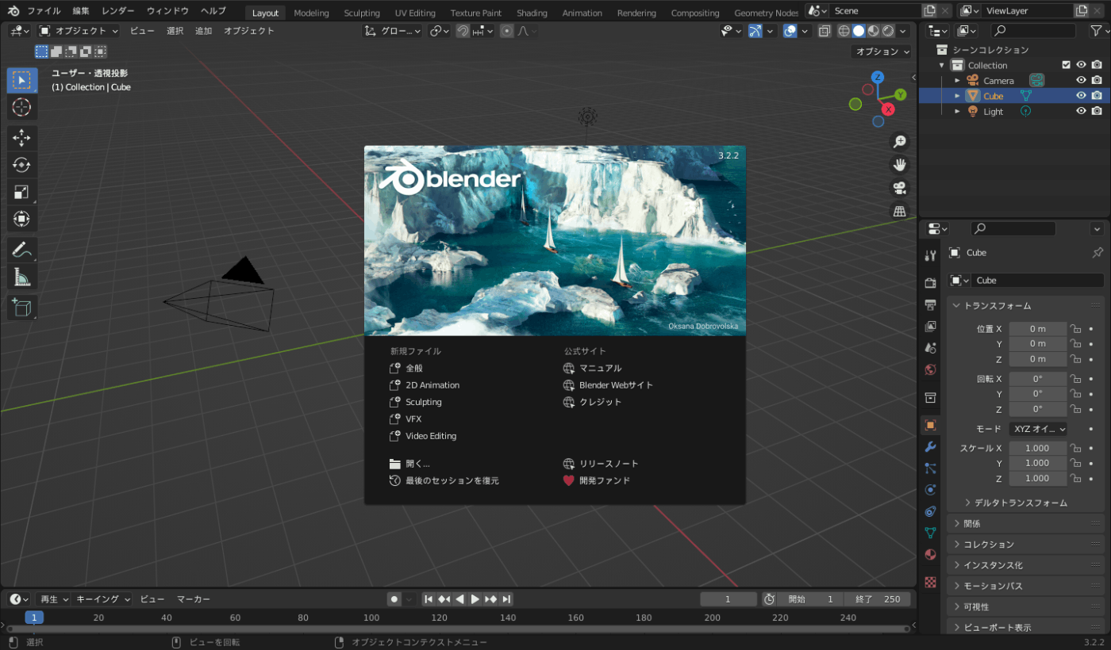Click 開く... on the splash screen
This screenshot has height=650, width=1111.
coord(409,464)
